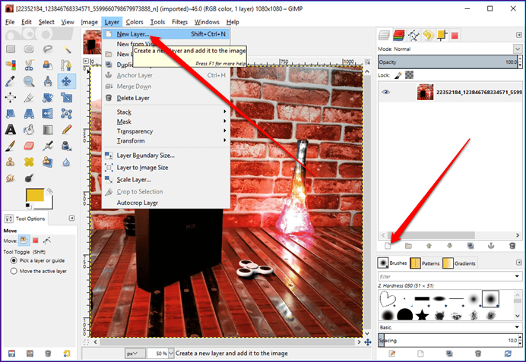Screen dimensions: 526x362
Task: Toggle move path mode button
Action: 47,240
